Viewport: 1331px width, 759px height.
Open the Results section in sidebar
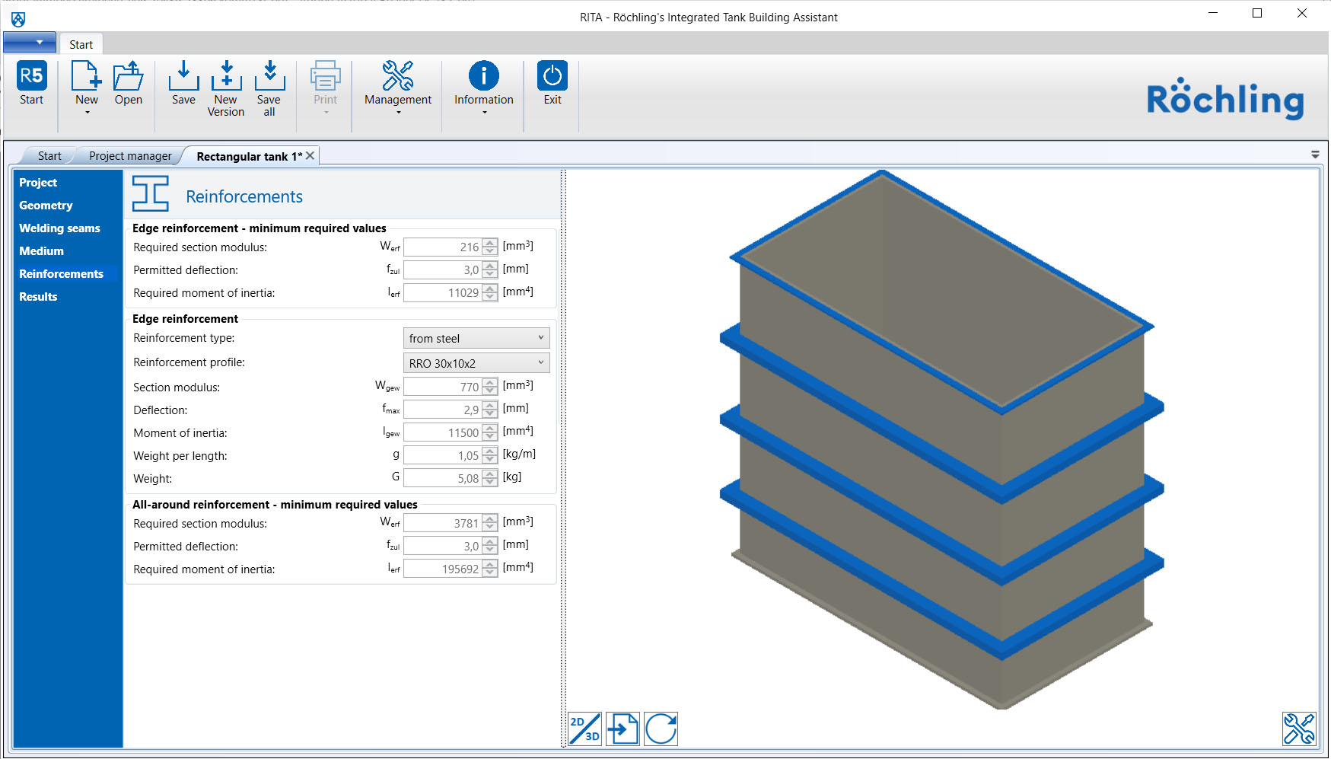(38, 297)
